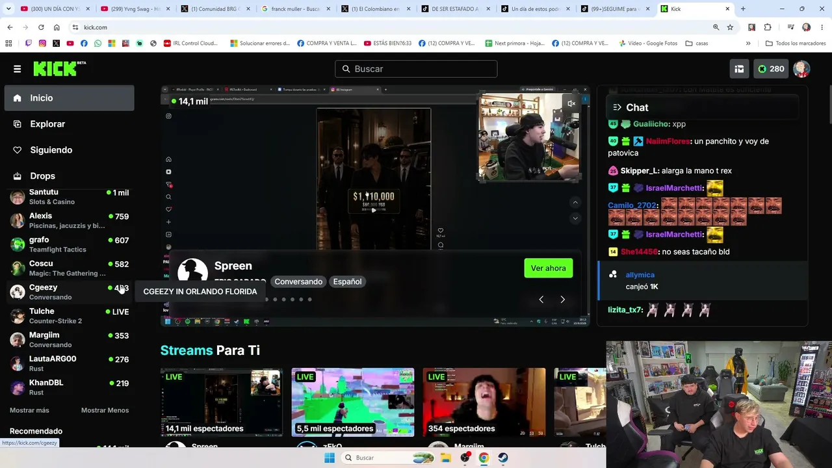Collapse list with Mostrar Menos
The width and height of the screenshot is (832, 468).
(x=105, y=410)
